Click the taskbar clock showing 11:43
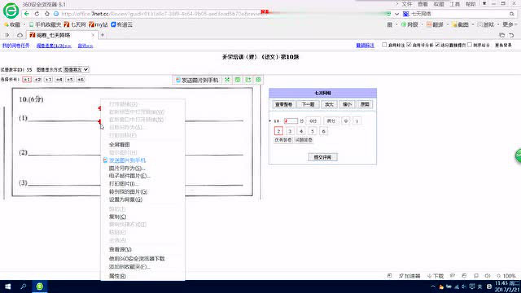The width and height of the screenshot is (521, 293). click(x=508, y=286)
